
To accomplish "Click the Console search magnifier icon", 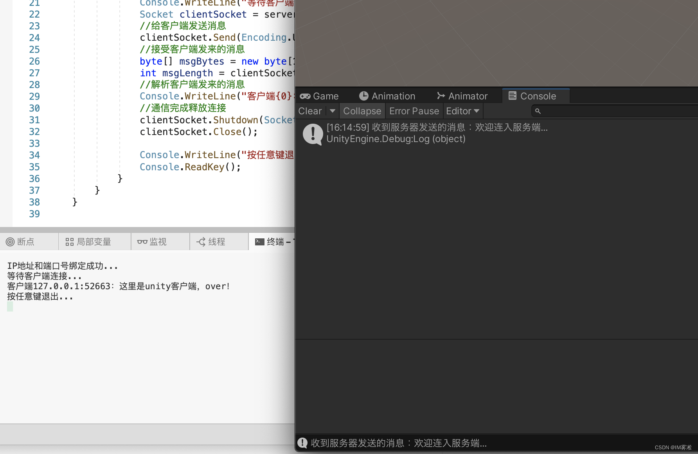I will click(538, 111).
